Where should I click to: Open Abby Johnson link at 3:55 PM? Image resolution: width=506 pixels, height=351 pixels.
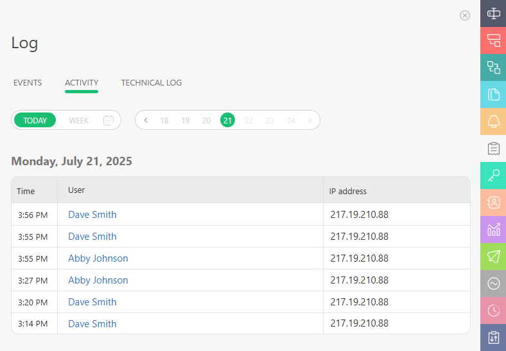coord(98,258)
